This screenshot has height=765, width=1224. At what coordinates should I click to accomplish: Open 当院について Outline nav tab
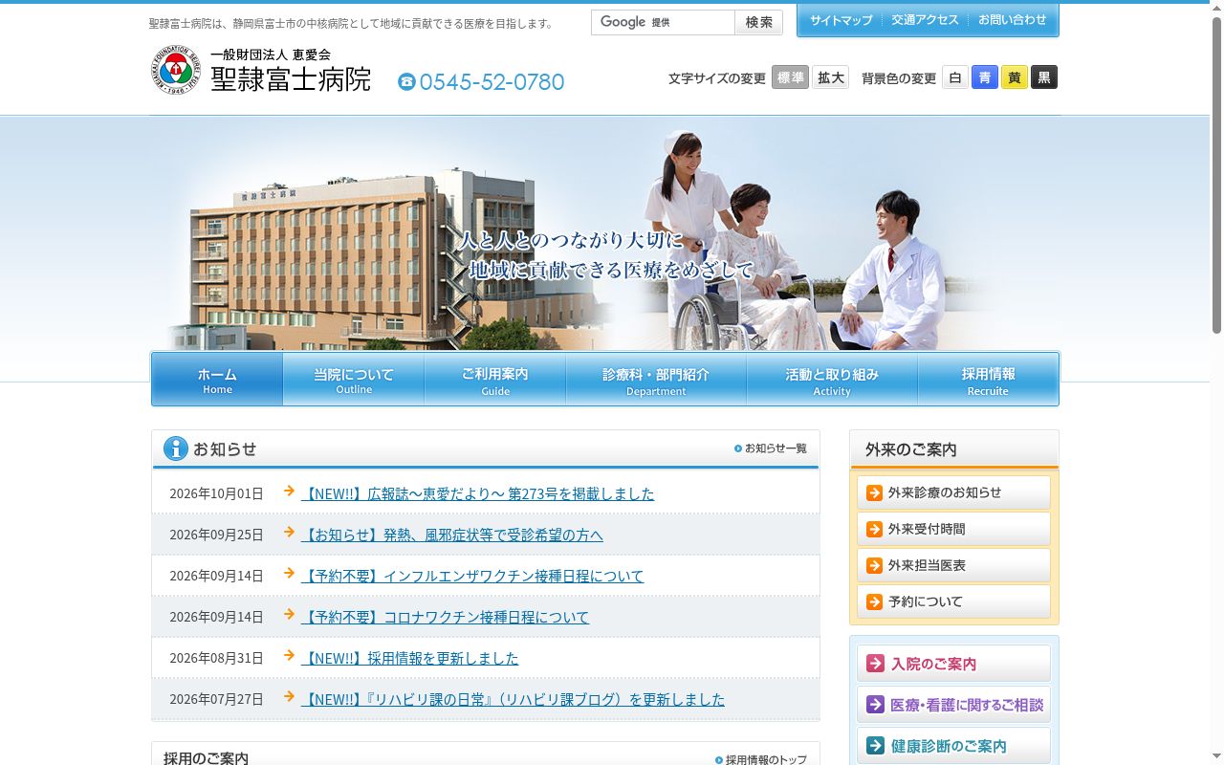pos(354,380)
